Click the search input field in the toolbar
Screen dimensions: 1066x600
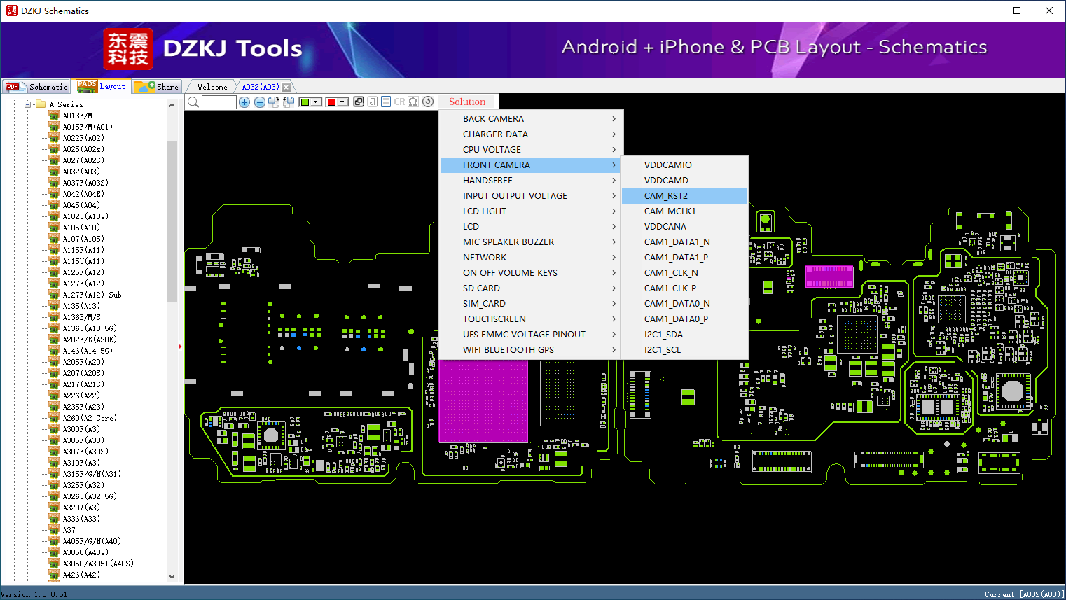(x=219, y=102)
